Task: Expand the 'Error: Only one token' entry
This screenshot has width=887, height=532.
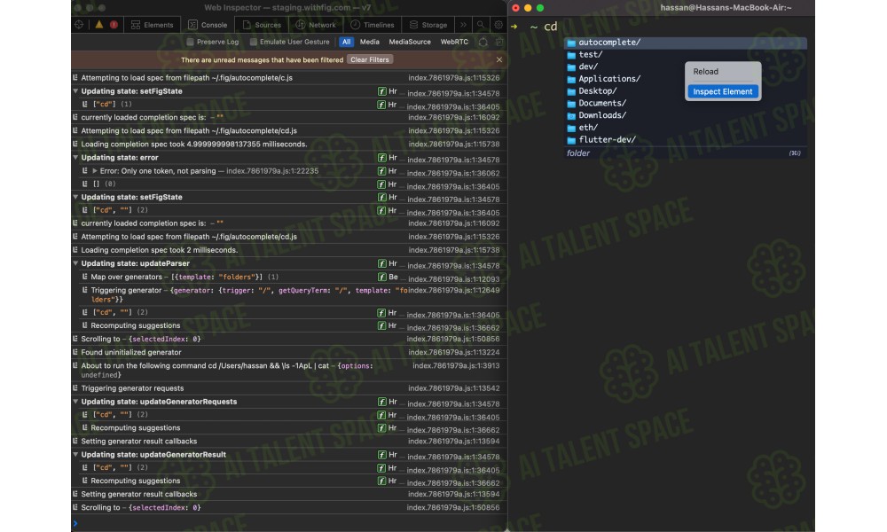Action: [95, 171]
